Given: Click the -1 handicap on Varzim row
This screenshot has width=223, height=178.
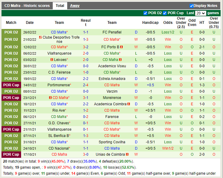Looking at the screenshot, I should coord(150,91).
